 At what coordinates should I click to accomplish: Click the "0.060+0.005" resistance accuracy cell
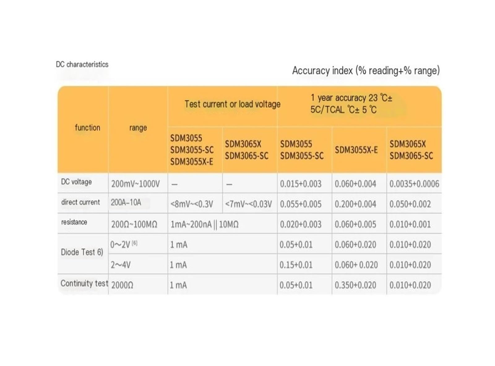tap(355, 224)
